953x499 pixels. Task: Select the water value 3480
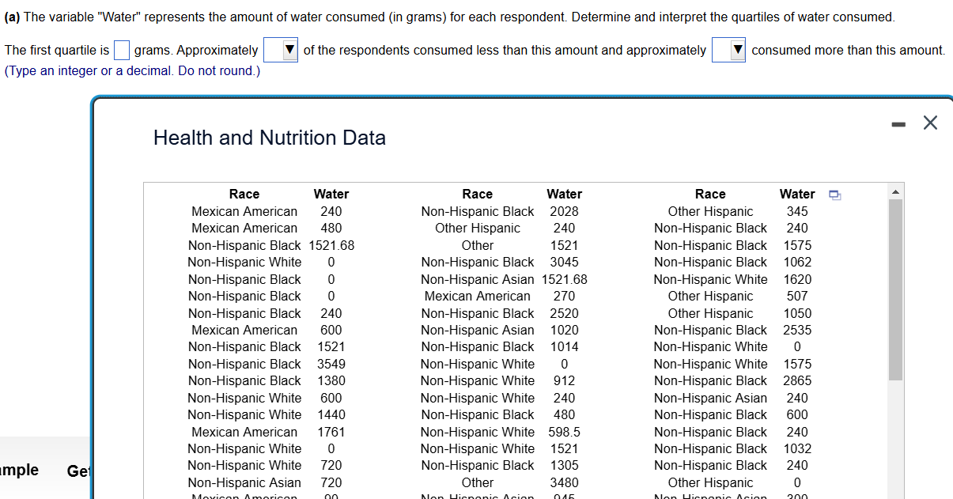pyautogui.click(x=565, y=482)
